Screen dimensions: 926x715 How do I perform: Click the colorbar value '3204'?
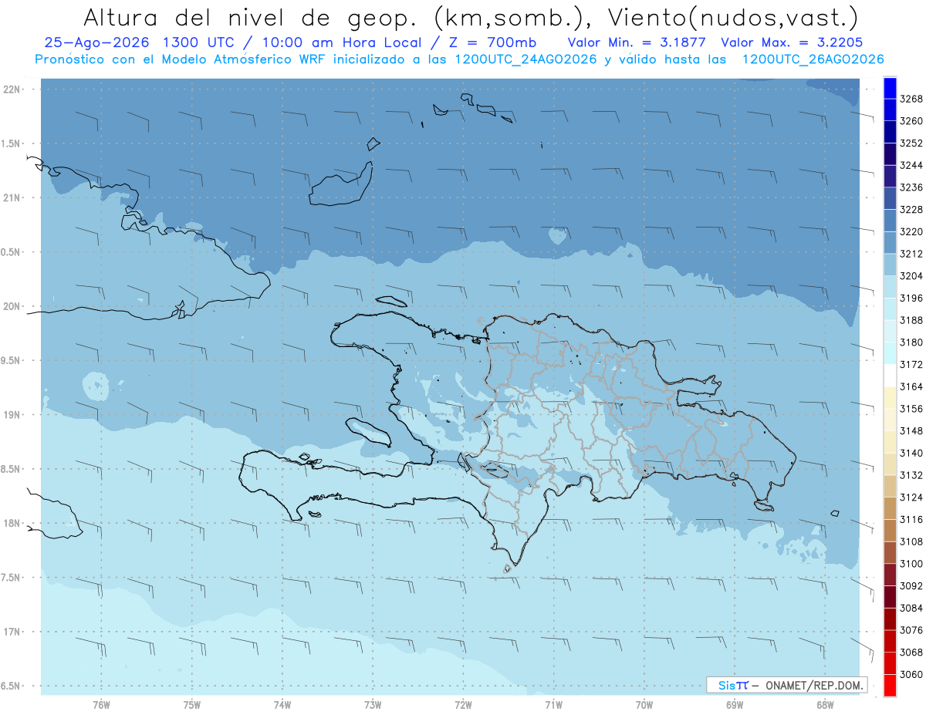(x=911, y=276)
